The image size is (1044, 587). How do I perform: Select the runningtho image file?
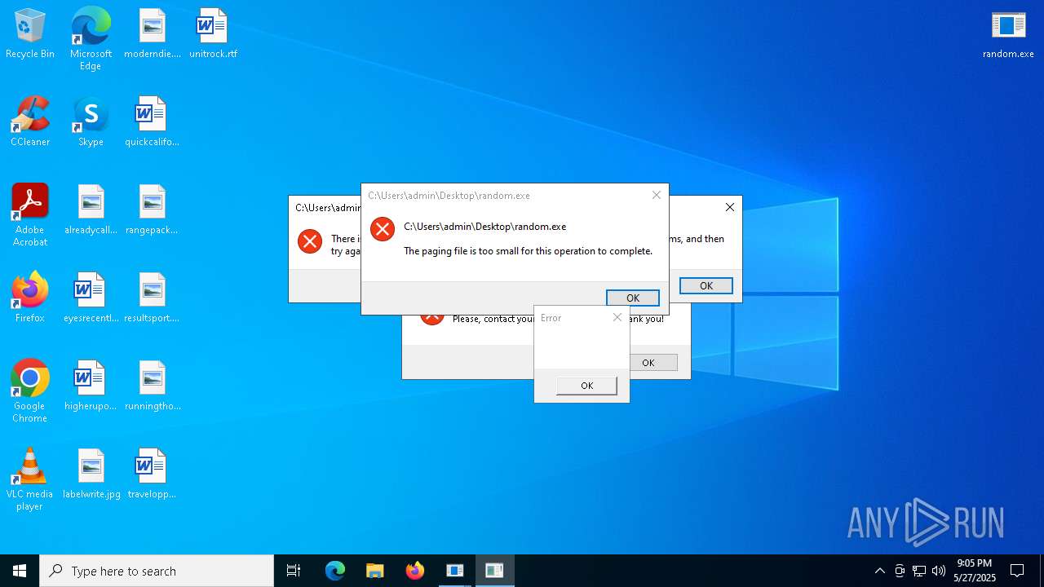pos(153,386)
